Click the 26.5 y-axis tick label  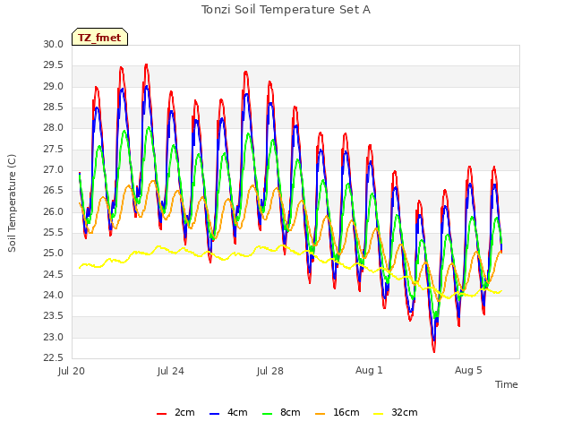54,191
